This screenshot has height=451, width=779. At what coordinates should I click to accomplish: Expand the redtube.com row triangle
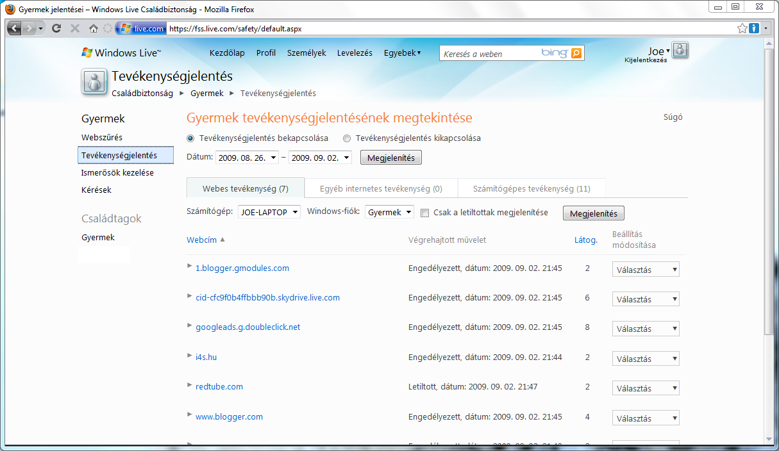point(189,384)
